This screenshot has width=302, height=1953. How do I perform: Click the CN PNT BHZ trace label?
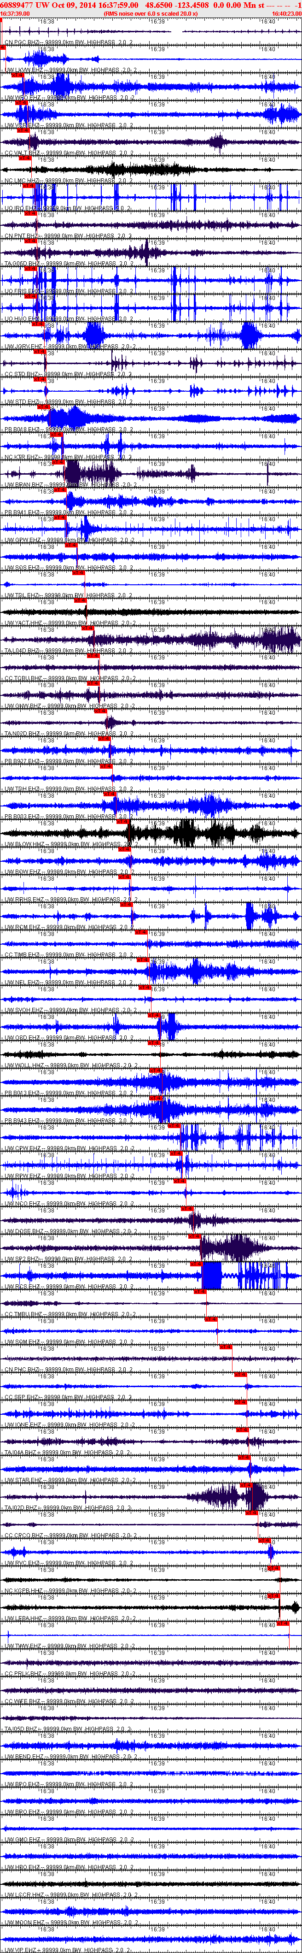pos(69,236)
